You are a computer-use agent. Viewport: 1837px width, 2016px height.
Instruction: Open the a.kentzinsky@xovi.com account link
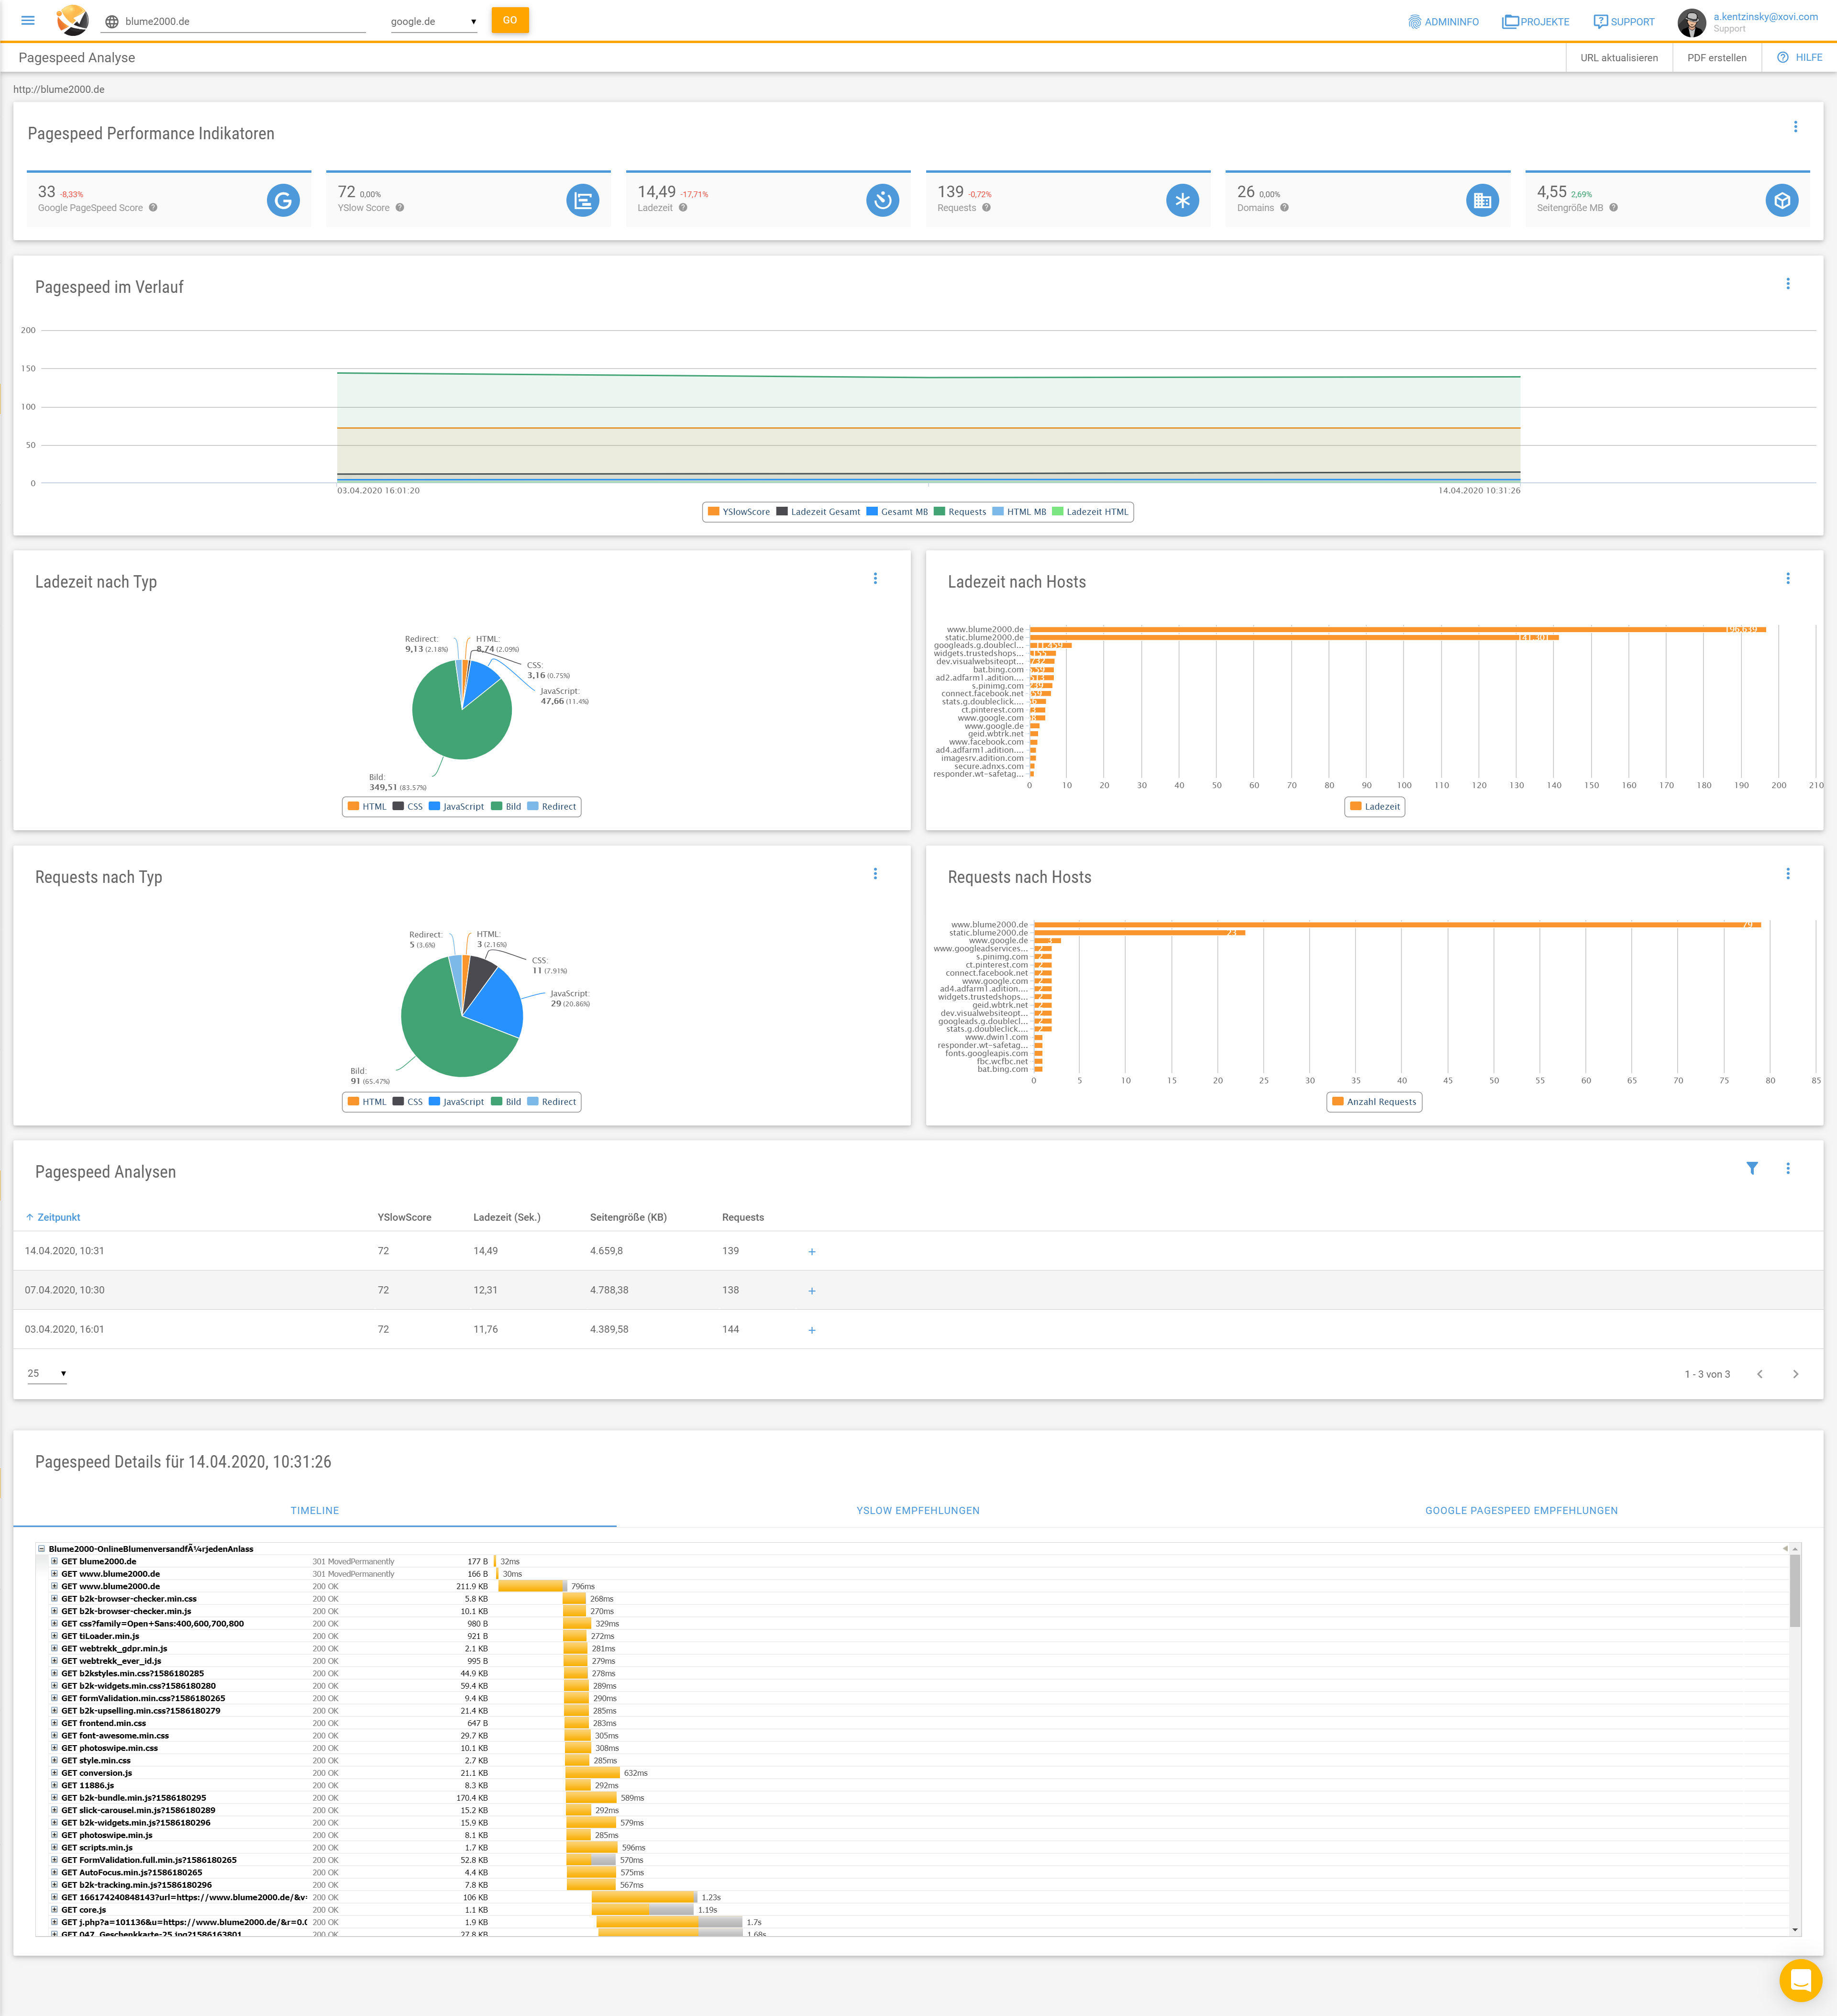(x=1765, y=17)
